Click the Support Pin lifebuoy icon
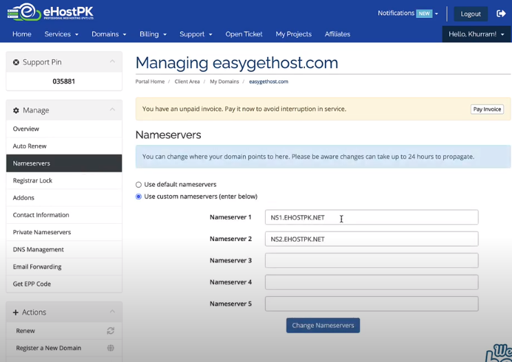Viewport: 512px width, 362px height. point(16,62)
